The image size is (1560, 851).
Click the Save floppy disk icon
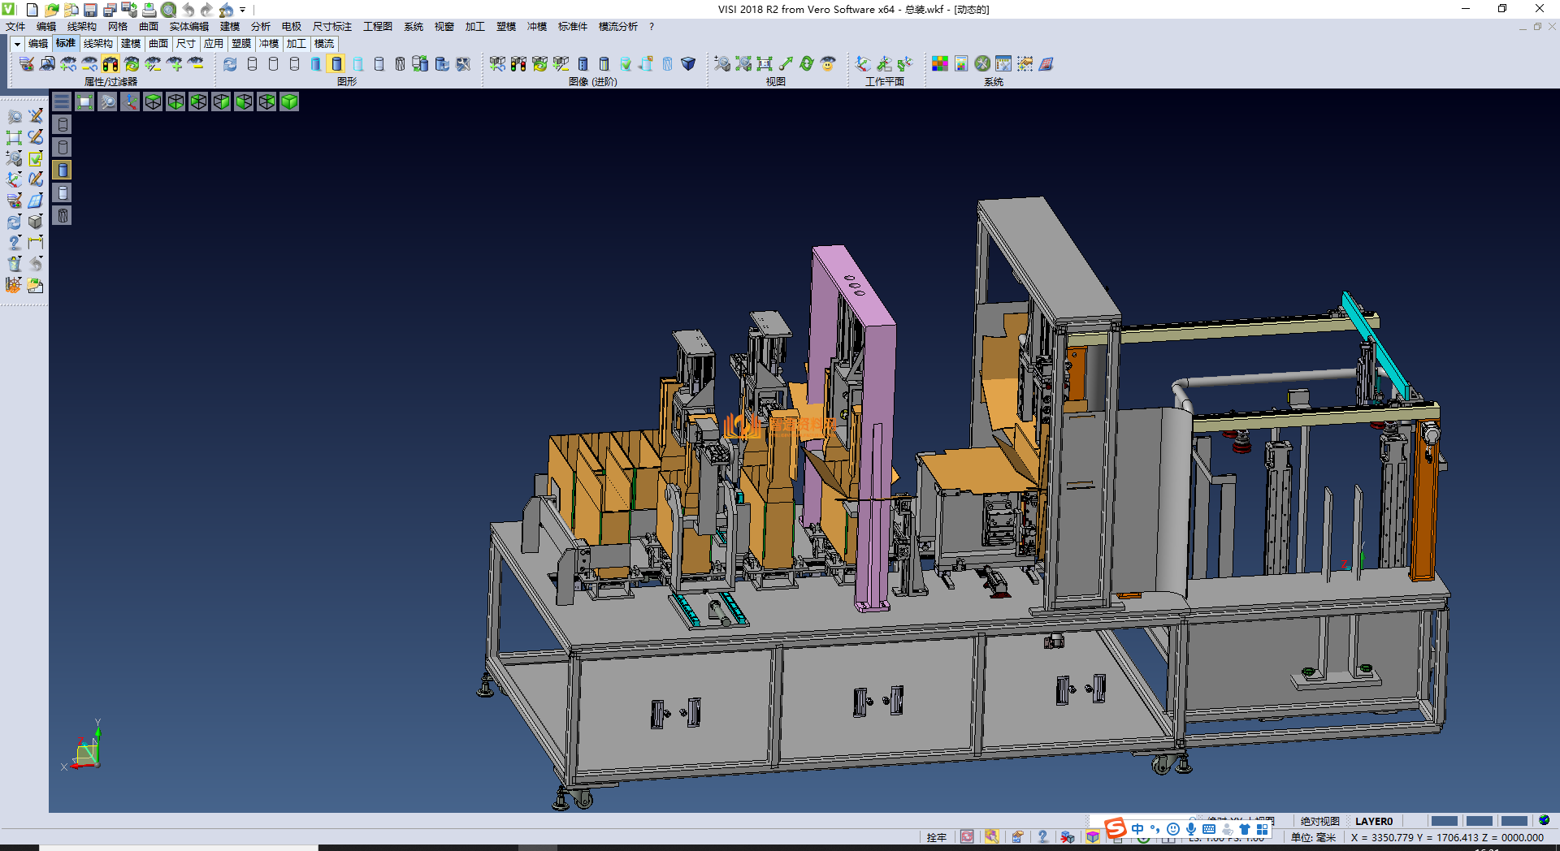(90, 10)
